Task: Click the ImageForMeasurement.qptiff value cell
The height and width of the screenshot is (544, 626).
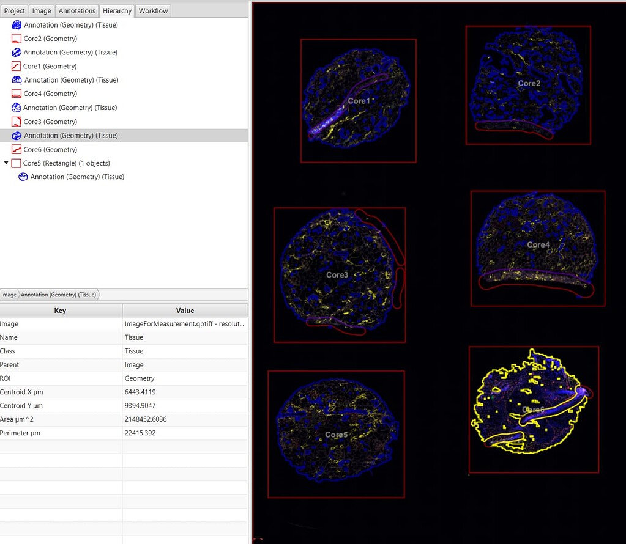Action: coord(184,323)
